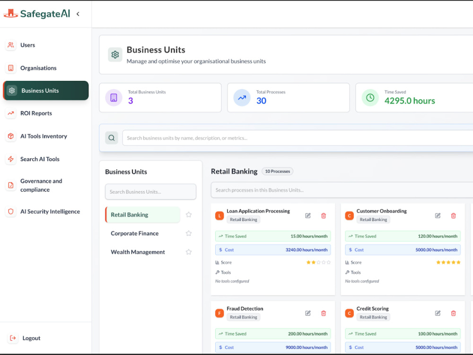Click the Time Saved clock icon
Image resolution: width=473 pixels, height=355 pixels.
coord(370,98)
